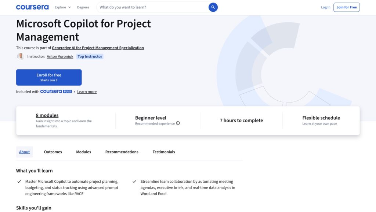
Task: Open the Explore dropdown
Action: coord(62,7)
